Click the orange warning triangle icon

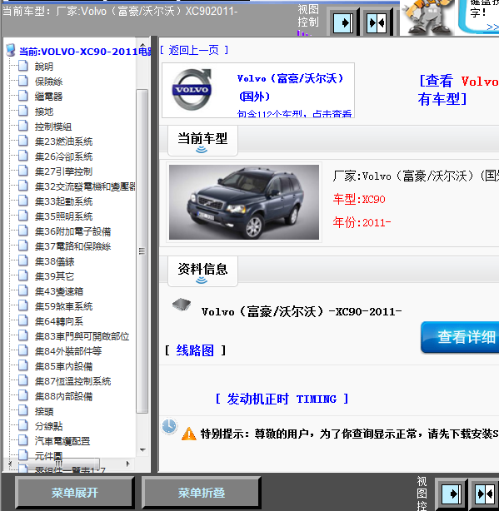coord(189,434)
